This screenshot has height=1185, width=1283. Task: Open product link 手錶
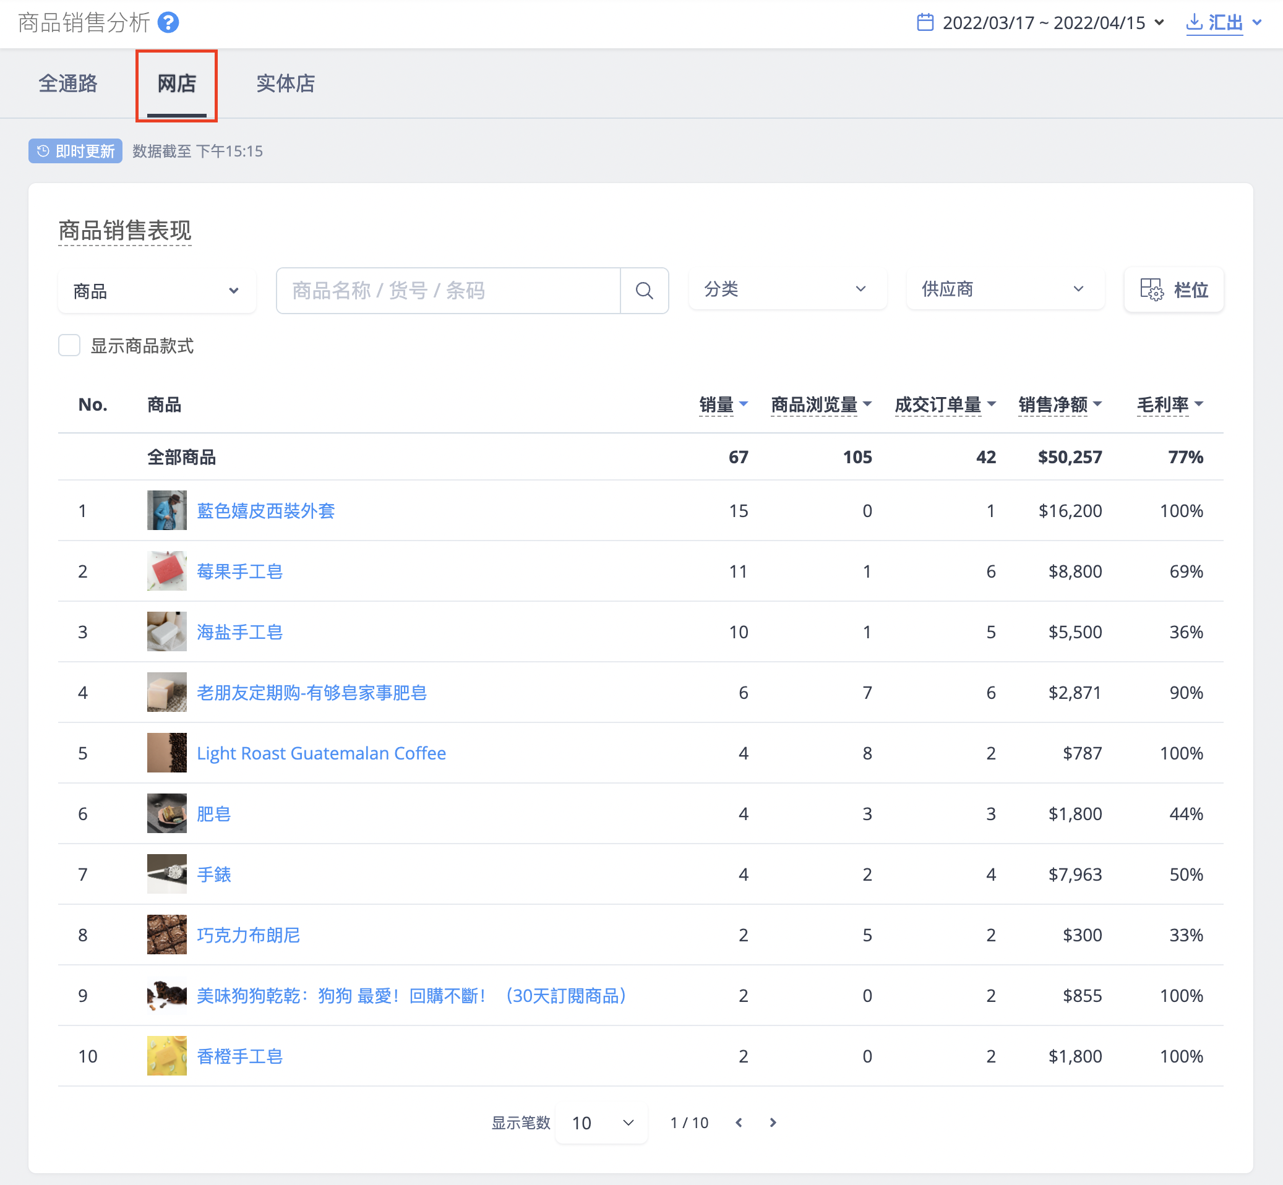[x=213, y=874]
